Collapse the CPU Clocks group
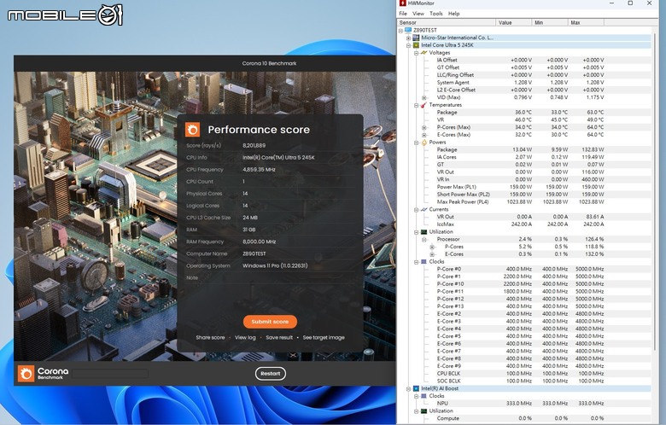Viewport: 666px width, 425px height. [417, 262]
